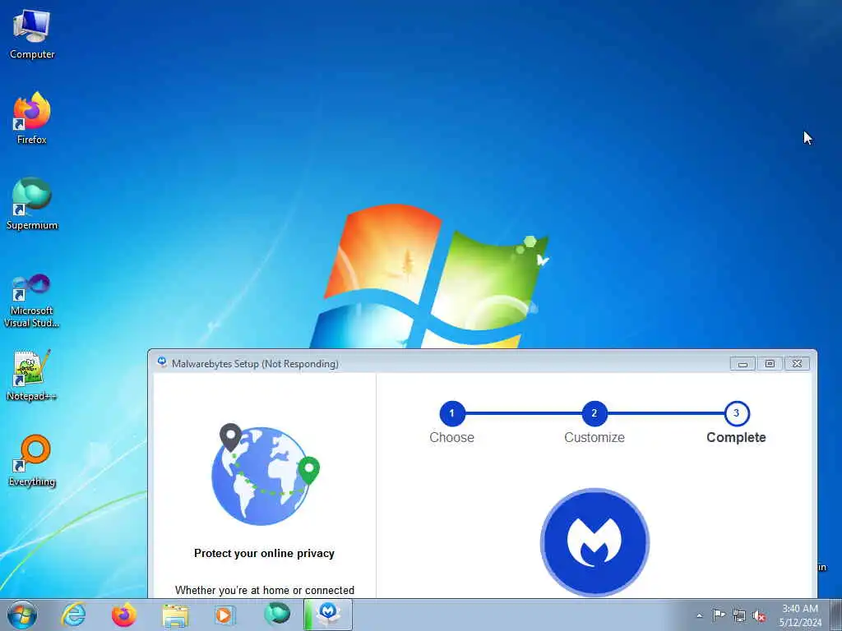Click step 1 Choose circle
Screen dimensions: 842x631
click(451, 413)
